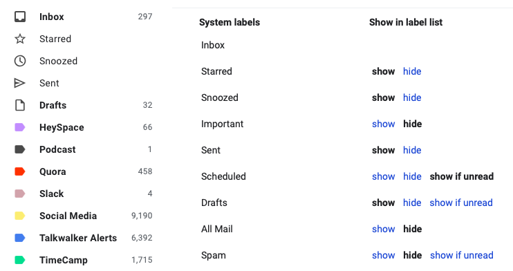Click the Drafts page icon
Screen dimensions: 513x271
[20, 105]
